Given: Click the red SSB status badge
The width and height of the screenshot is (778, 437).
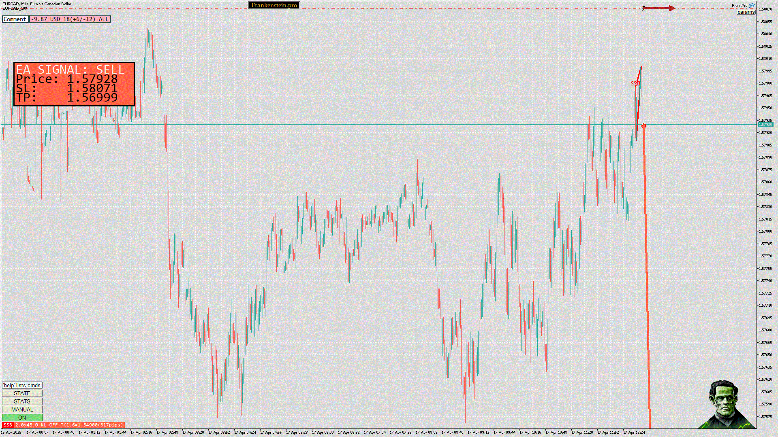Looking at the screenshot, I should [x=8, y=425].
